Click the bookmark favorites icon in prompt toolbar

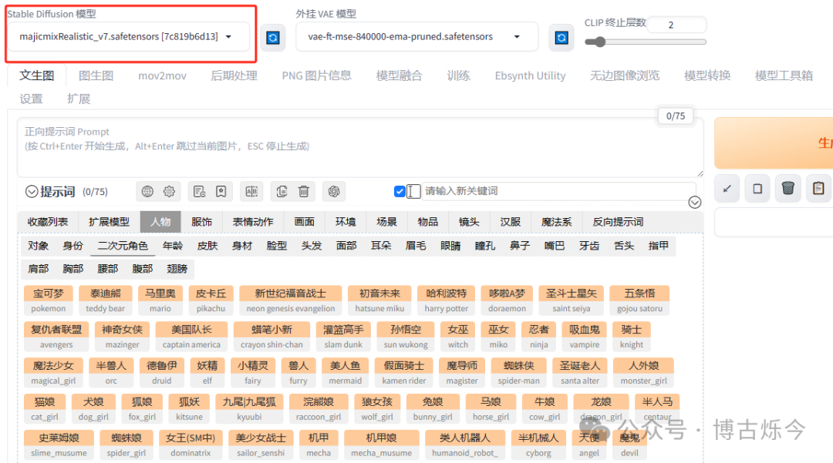[x=221, y=191]
